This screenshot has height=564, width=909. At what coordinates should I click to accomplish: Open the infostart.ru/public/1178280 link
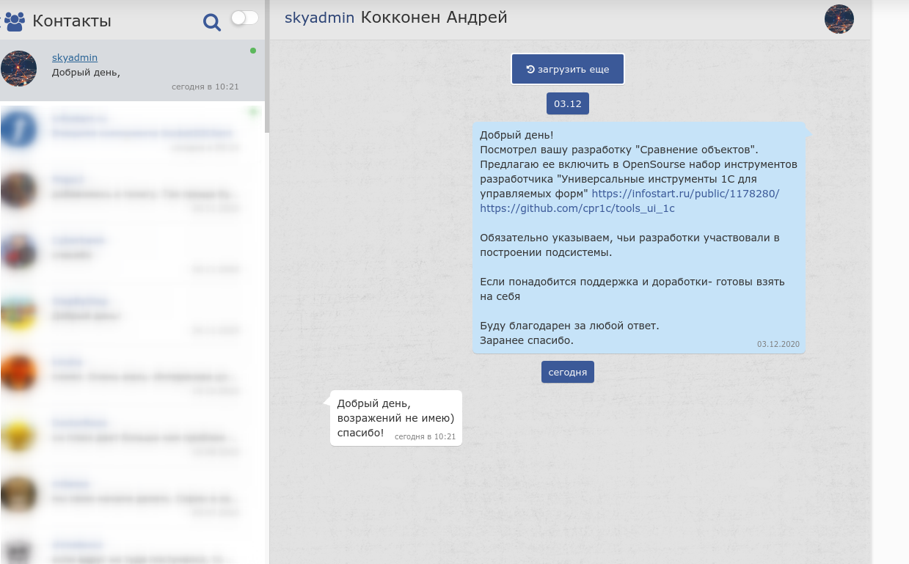[x=685, y=194]
